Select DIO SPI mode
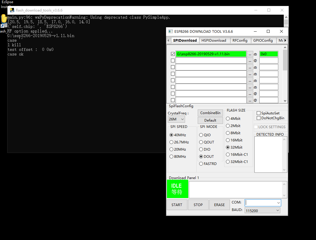The image size is (316, 240). coord(201,149)
